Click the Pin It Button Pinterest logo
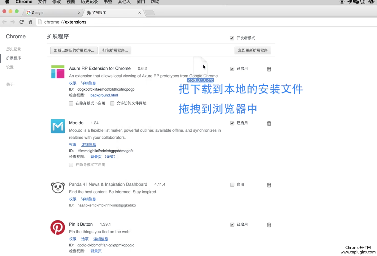 [58, 228]
